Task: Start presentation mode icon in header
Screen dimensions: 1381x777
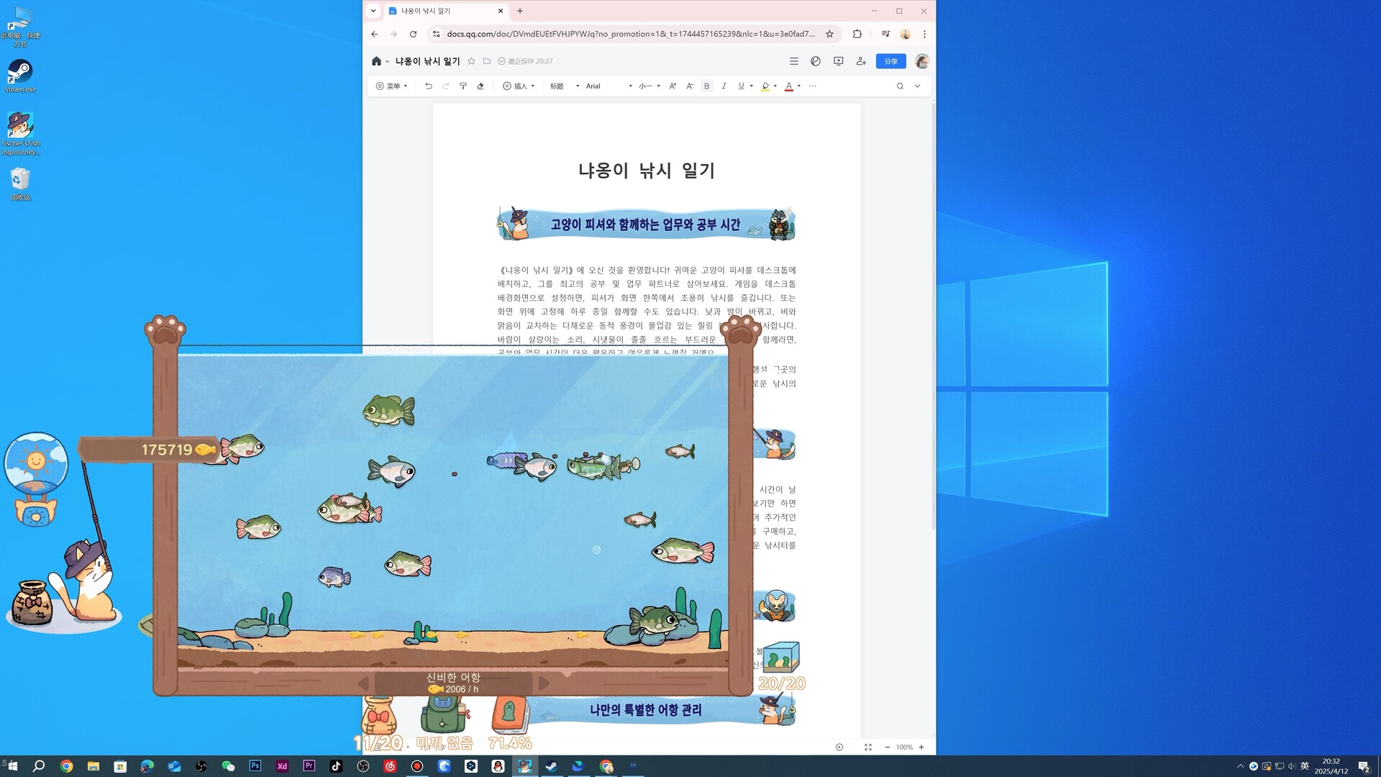Action: [839, 61]
